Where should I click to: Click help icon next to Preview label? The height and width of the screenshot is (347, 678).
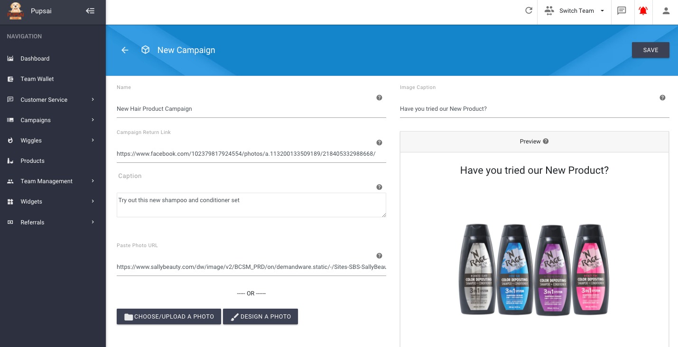click(546, 141)
